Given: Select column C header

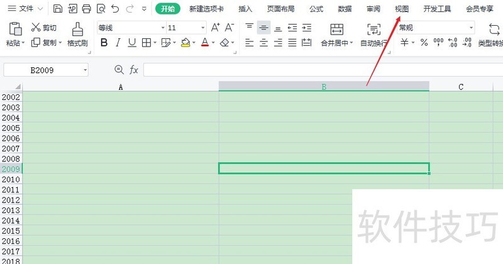Looking at the screenshot, I should click(x=461, y=87).
